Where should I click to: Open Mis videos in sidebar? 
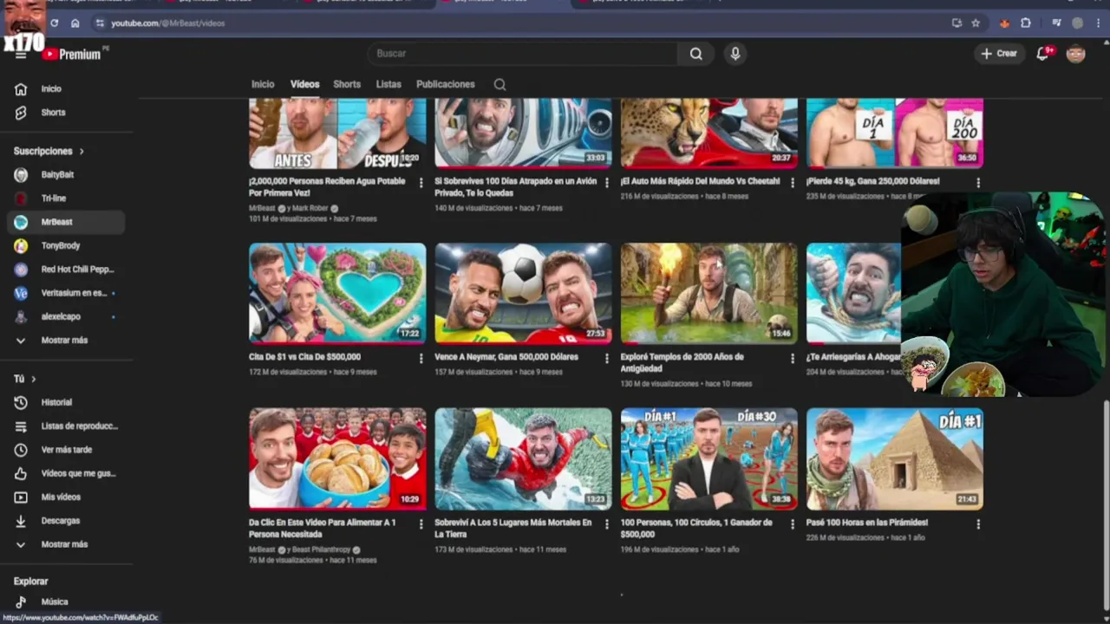click(x=67, y=497)
